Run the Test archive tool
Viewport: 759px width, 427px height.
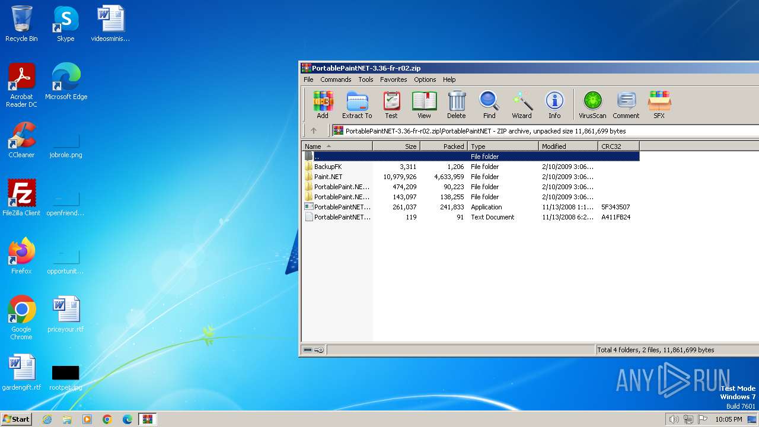pyautogui.click(x=391, y=105)
